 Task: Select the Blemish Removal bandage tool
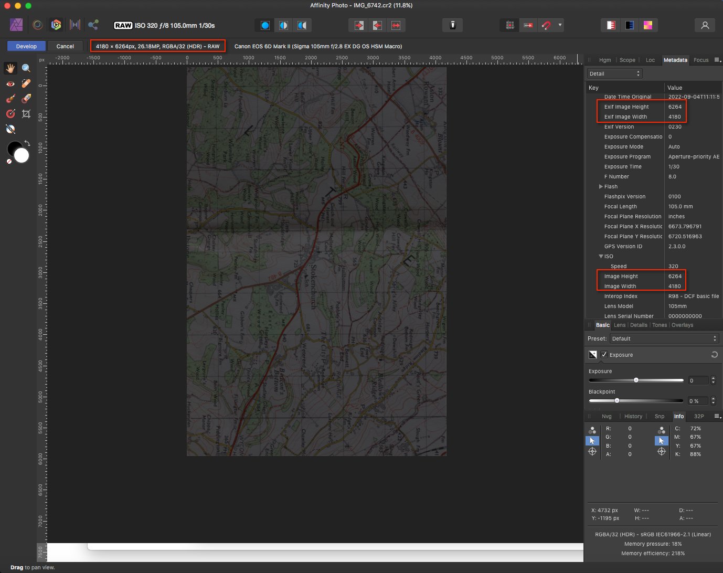26,83
